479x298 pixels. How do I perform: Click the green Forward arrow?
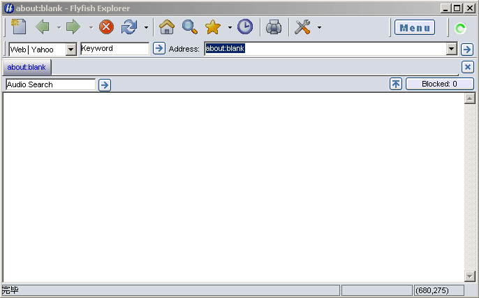(73, 27)
